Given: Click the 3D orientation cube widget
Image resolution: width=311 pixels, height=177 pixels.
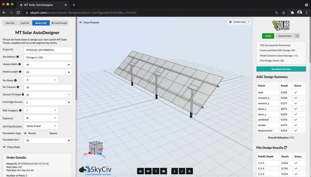Looking at the screenshot, I should (x=95, y=148).
